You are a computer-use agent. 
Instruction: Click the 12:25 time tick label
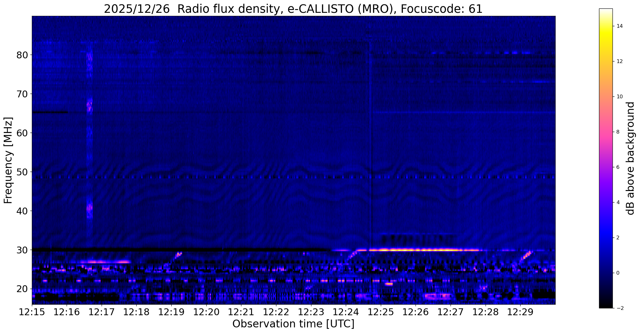381,312
